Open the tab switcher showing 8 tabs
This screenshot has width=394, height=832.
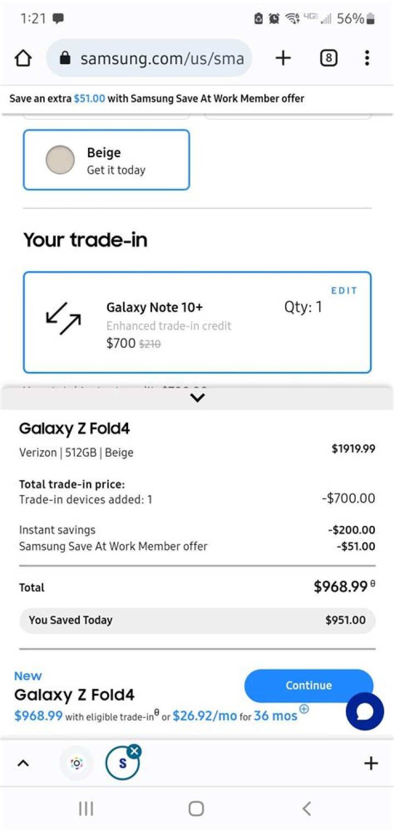pos(328,58)
